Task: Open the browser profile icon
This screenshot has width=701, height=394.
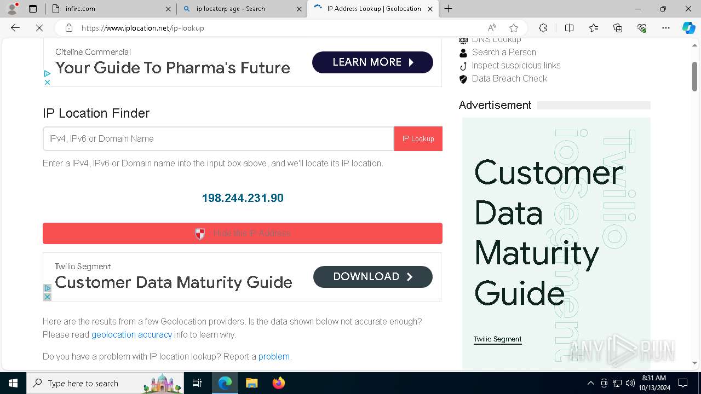Action: coord(12,9)
